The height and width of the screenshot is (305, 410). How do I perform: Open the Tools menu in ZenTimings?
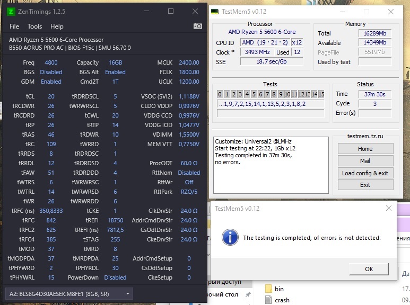pos(35,26)
